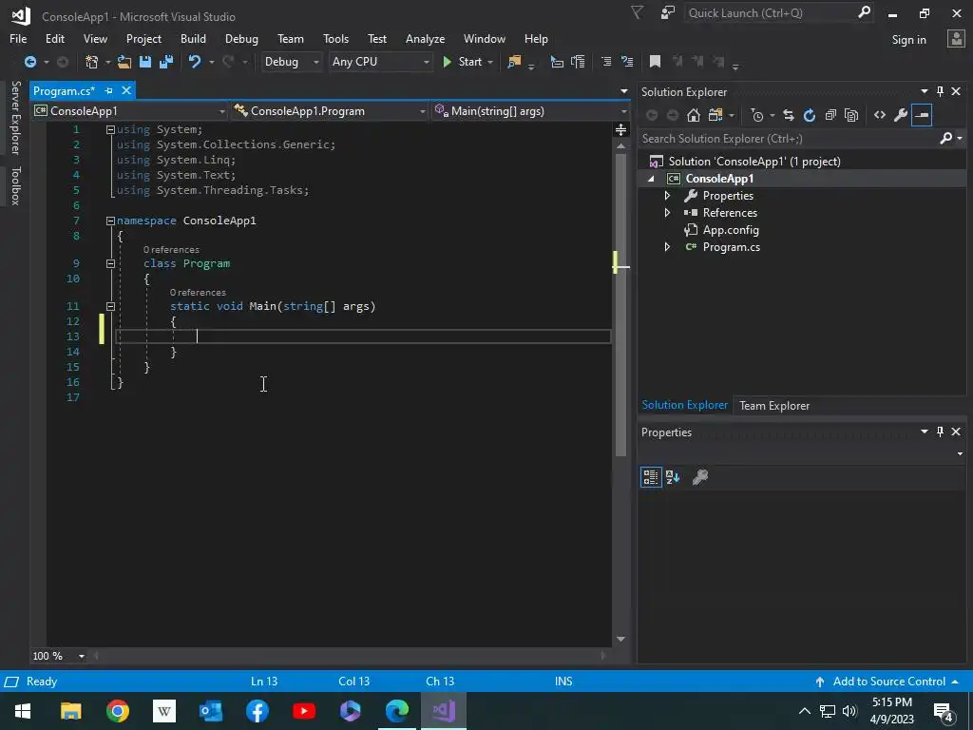The width and height of the screenshot is (973, 730).
Task: Undo the last edit with the Undo arrow
Action: [x=194, y=62]
